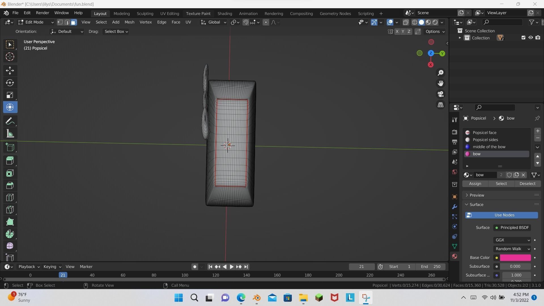Select the Add Cube tool
This screenshot has width=544, height=306.
click(10, 147)
